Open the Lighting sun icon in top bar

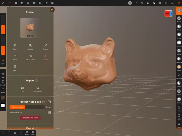click(x=34, y=3)
